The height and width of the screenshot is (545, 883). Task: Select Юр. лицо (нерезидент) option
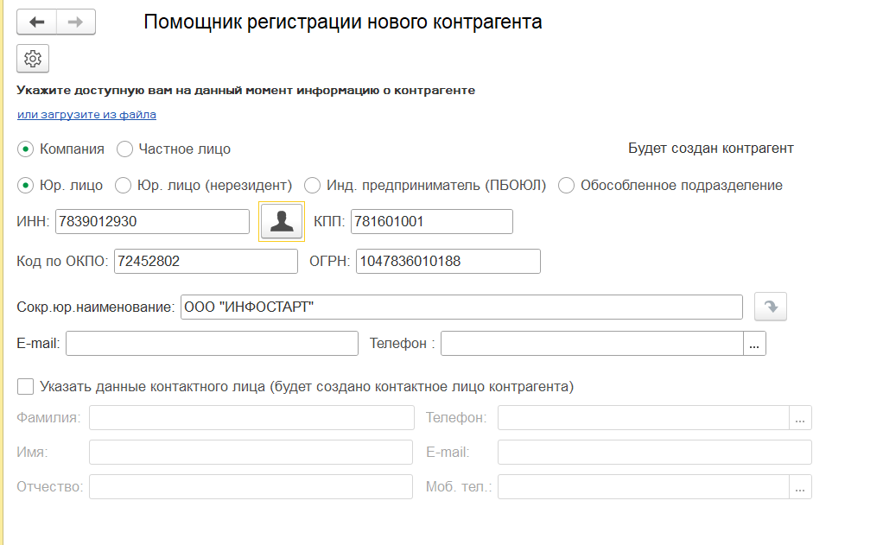click(124, 186)
